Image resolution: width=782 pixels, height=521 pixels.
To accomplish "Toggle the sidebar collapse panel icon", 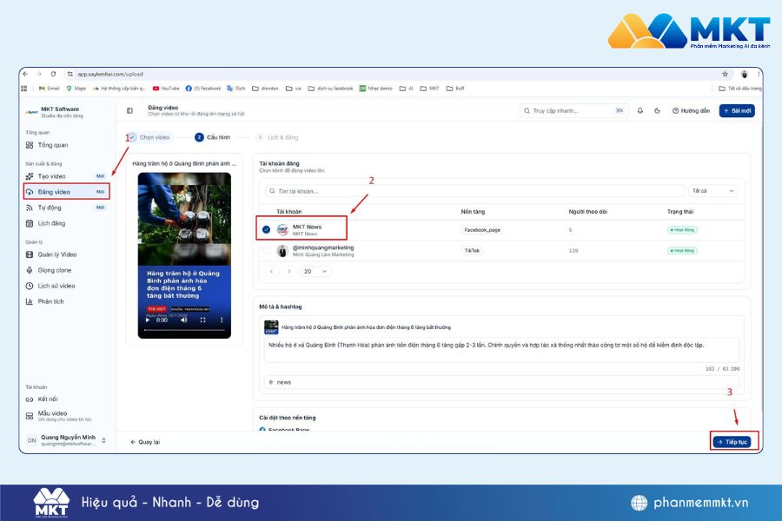I will tap(129, 110).
